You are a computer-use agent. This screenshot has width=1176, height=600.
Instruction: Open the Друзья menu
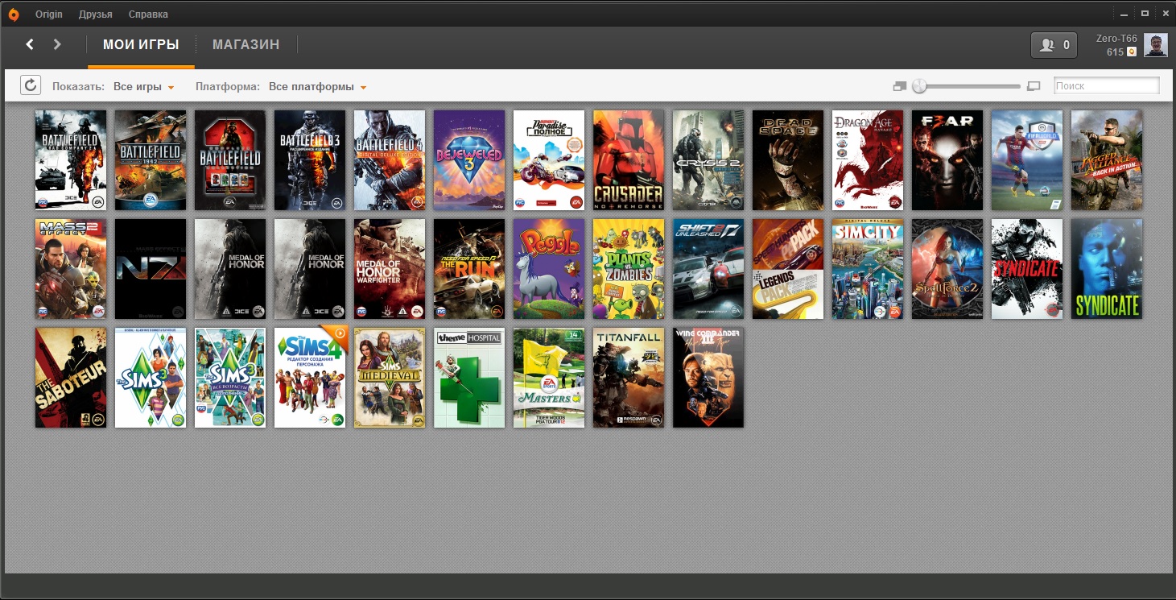[x=96, y=14]
